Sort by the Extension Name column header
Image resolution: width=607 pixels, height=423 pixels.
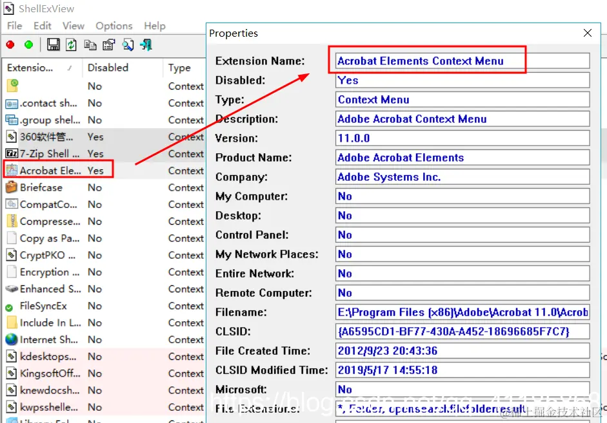point(42,68)
